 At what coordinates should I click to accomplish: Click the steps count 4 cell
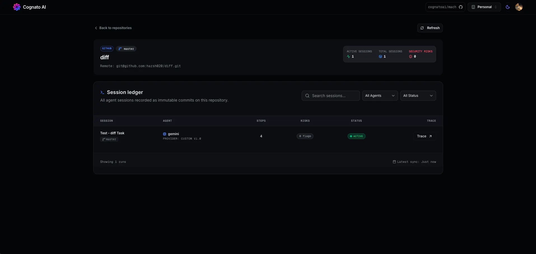click(x=261, y=136)
